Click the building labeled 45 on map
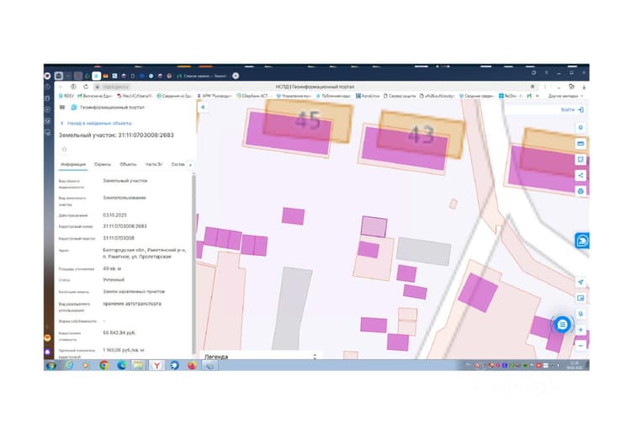 point(308,120)
